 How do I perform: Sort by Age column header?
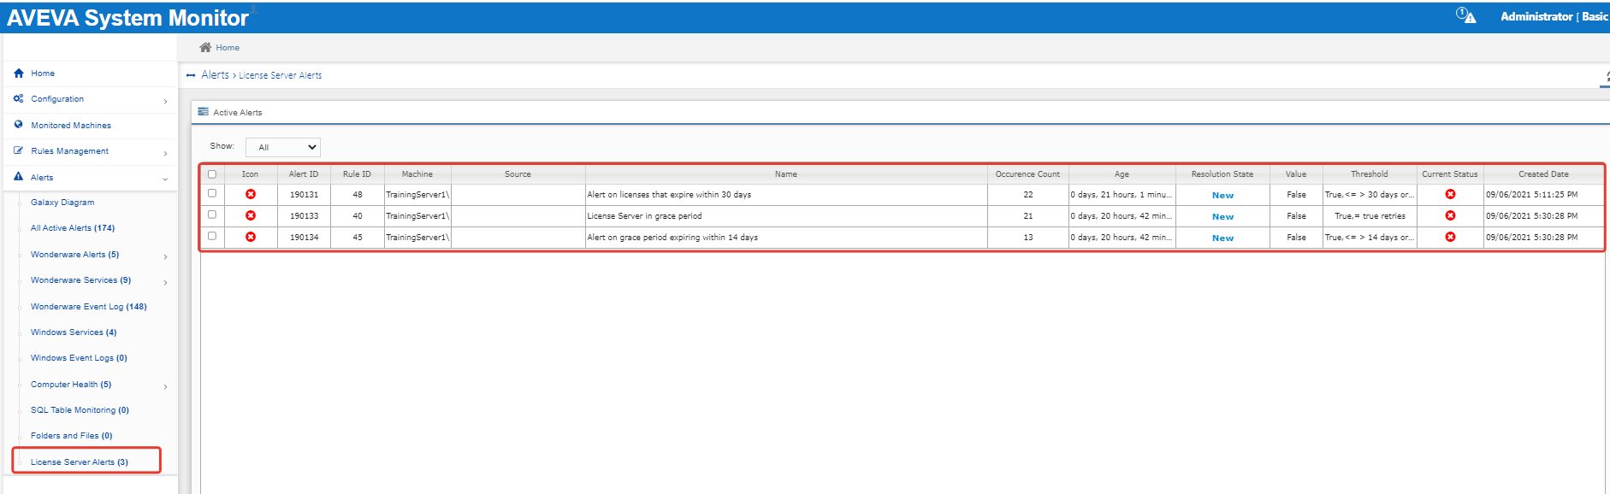1122,174
